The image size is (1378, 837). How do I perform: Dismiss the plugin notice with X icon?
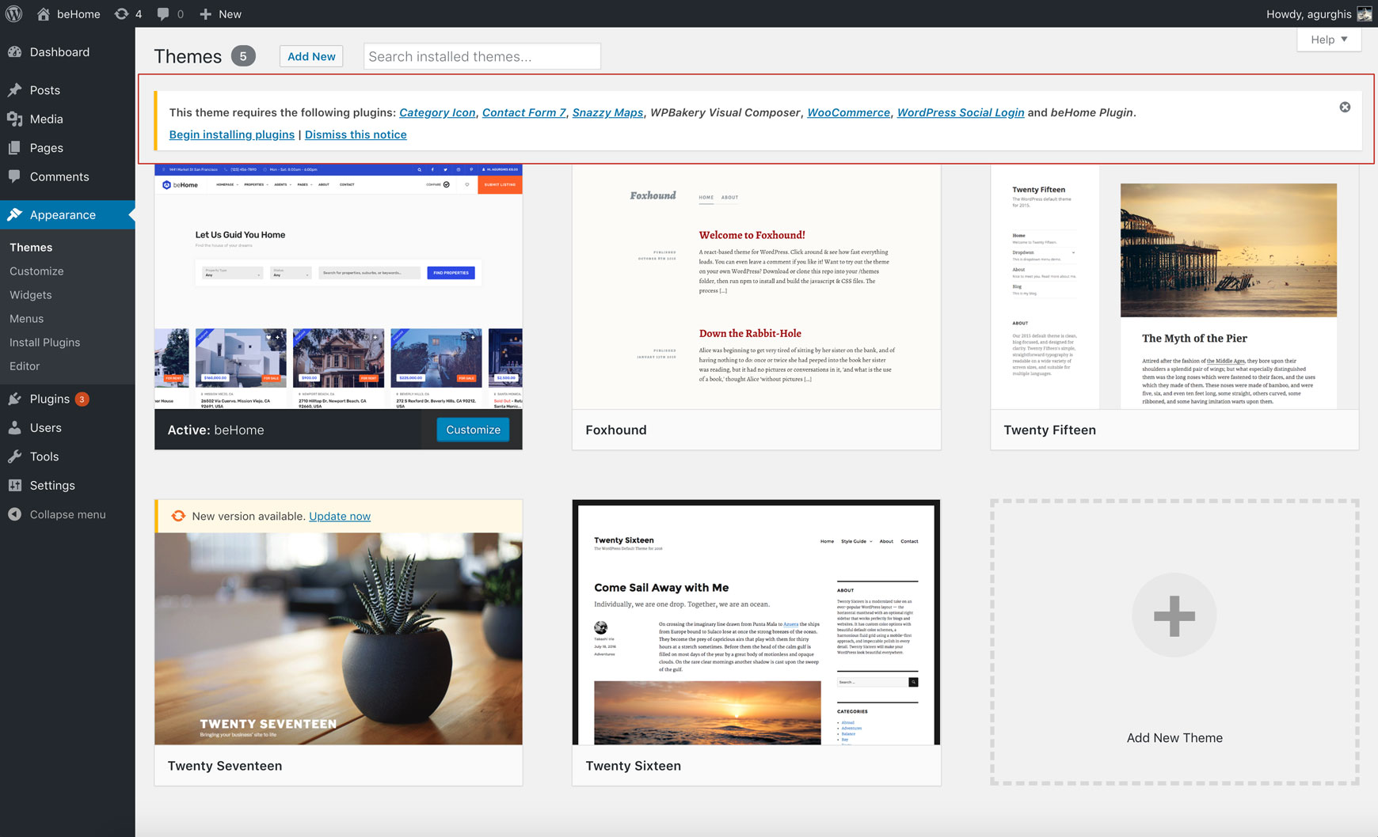coord(1345,107)
